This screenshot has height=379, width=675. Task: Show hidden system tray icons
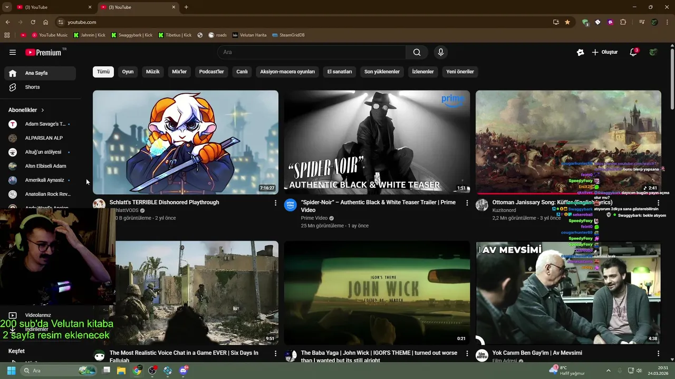tap(608, 371)
